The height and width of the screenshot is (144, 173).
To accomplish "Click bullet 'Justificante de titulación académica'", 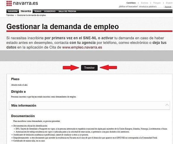I will pyautogui.click(x=51, y=135).
